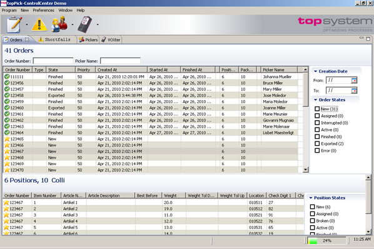Check the Exported (2) order state
Viewport: 374px width, 249px height.
(317, 143)
